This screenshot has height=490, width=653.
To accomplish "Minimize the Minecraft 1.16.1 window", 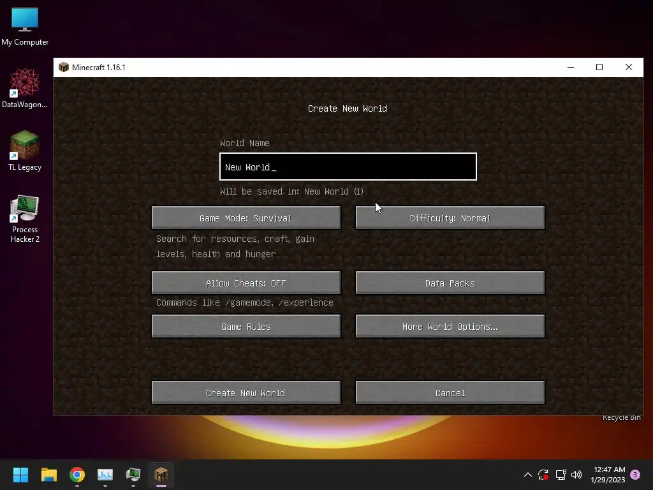I will pyautogui.click(x=571, y=68).
